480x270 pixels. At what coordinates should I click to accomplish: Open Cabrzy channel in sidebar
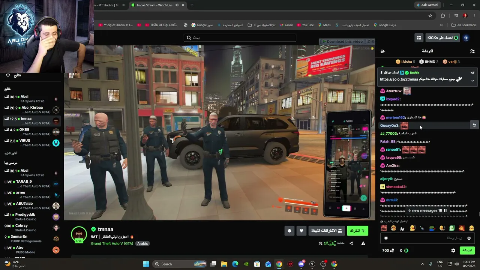32,228
